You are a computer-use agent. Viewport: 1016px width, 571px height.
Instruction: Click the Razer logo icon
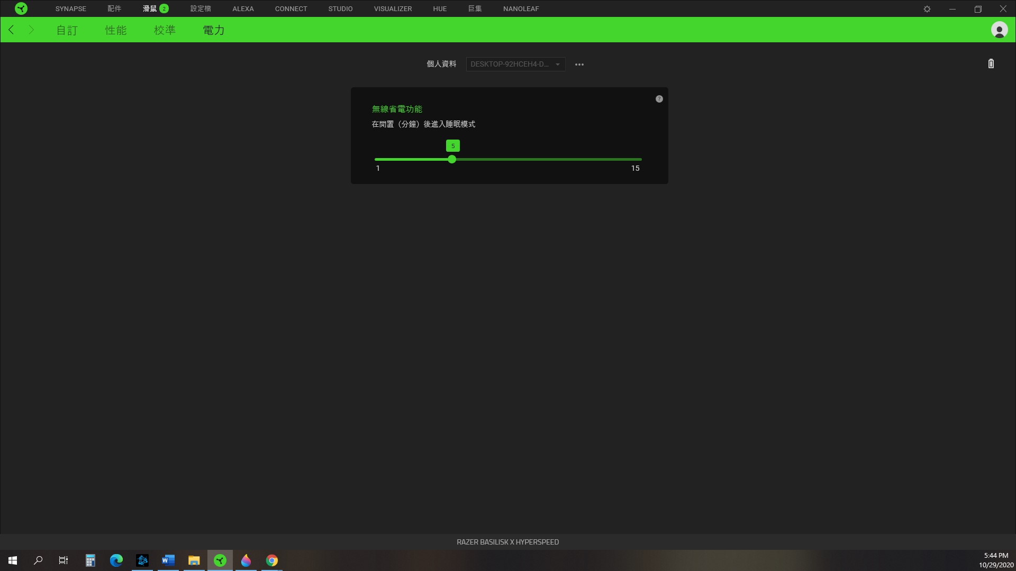[x=21, y=8]
